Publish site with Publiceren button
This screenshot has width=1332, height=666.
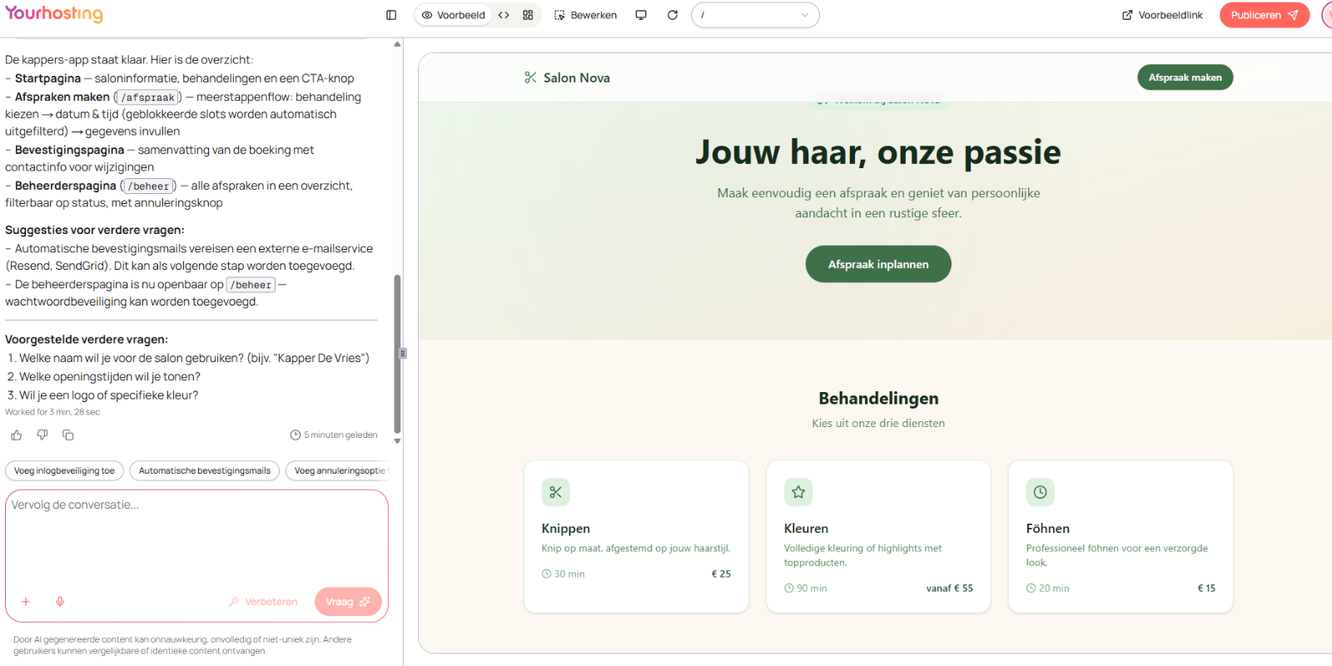click(1265, 15)
